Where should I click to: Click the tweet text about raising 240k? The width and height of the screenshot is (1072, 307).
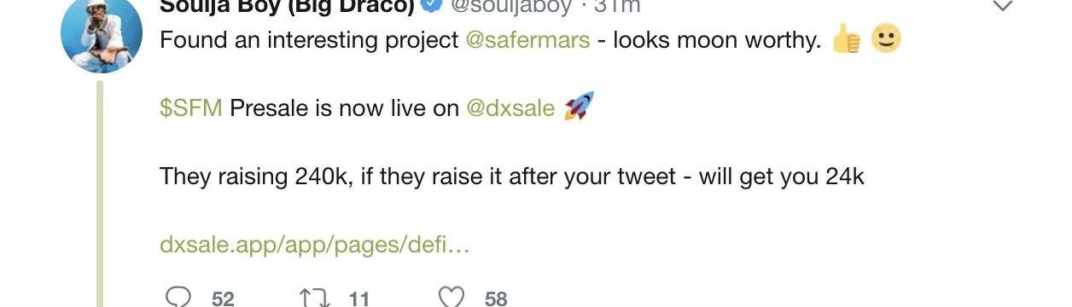[512, 177]
